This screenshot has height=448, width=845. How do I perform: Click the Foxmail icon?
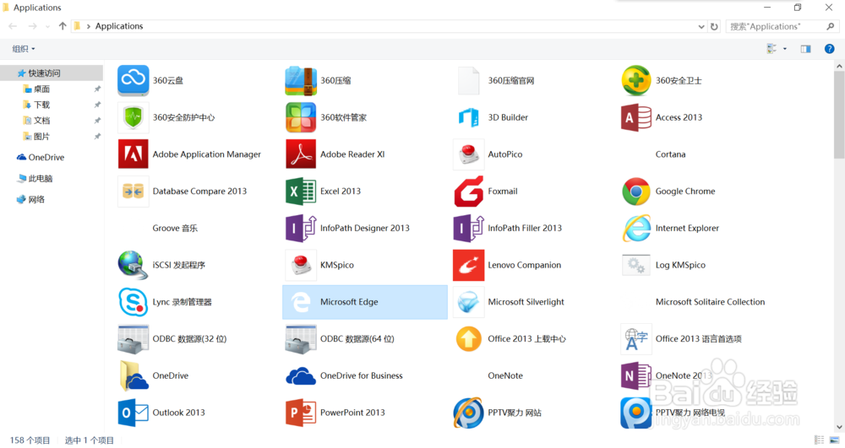pyautogui.click(x=468, y=191)
